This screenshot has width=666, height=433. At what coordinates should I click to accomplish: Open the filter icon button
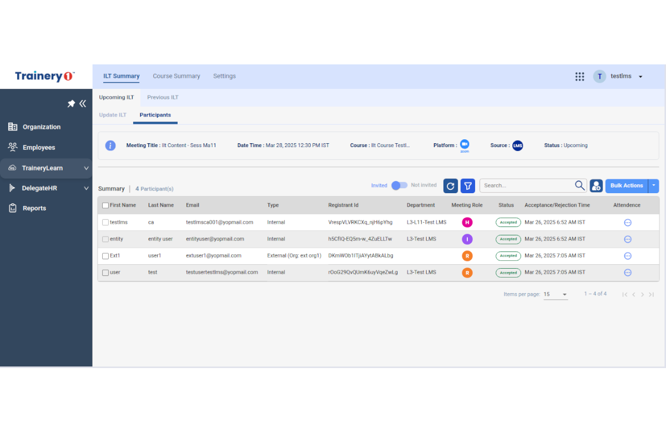click(468, 186)
